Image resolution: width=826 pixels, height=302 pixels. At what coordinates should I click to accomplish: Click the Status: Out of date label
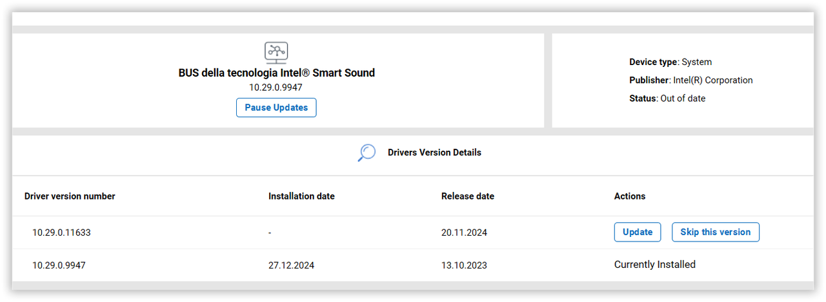click(667, 99)
